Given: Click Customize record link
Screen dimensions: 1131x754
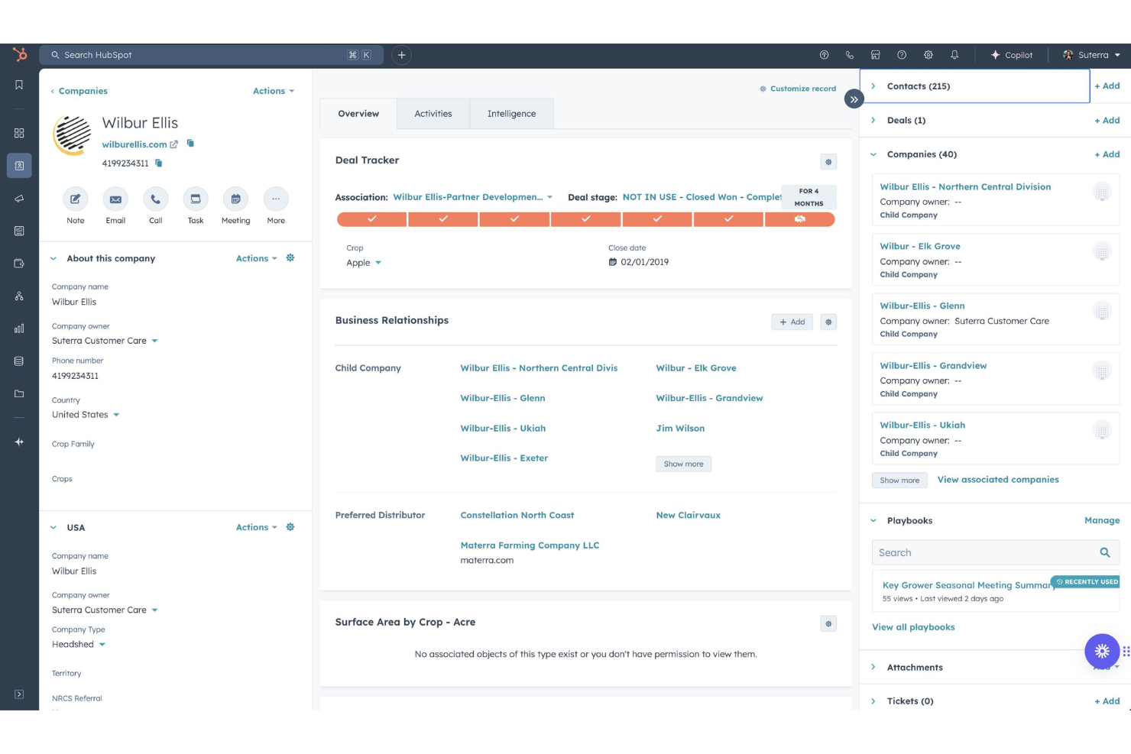Looking at the screenshot, I should pos(798,89).
